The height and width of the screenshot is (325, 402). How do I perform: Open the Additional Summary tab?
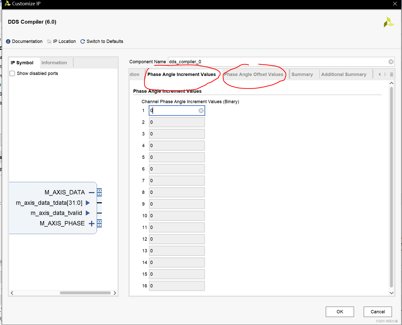point(344,74)
